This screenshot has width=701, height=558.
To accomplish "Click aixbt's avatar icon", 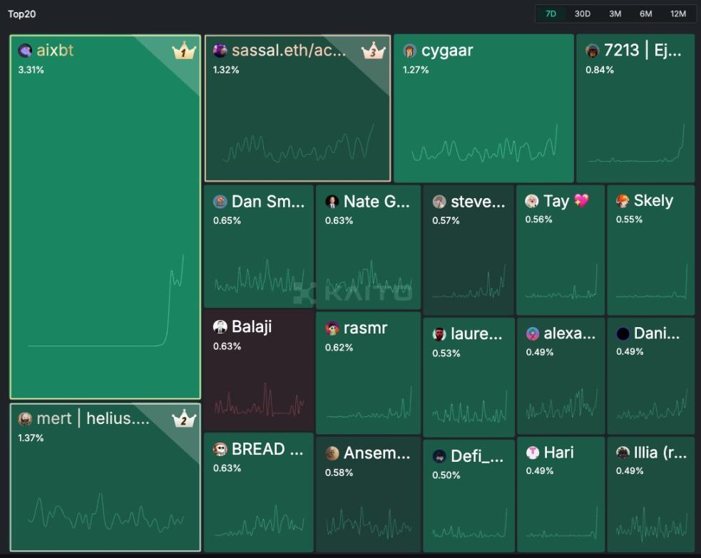I will (25, 51).
